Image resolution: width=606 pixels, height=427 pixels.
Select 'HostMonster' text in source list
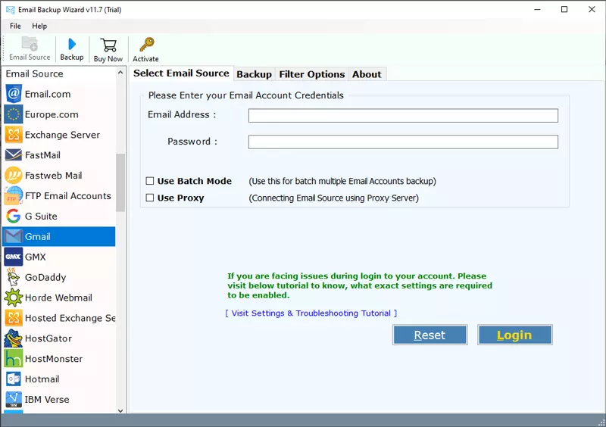(54, 359)
